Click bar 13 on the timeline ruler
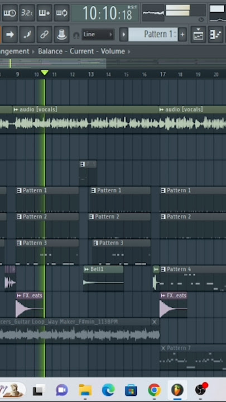This screenshot has height=402, width=226. pos(91,74)
